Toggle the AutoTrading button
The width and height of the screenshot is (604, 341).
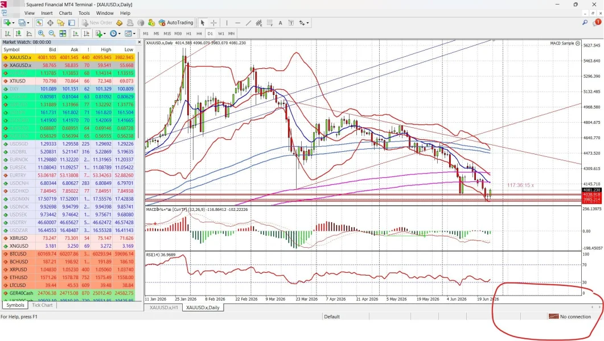[x=176, y=23]
